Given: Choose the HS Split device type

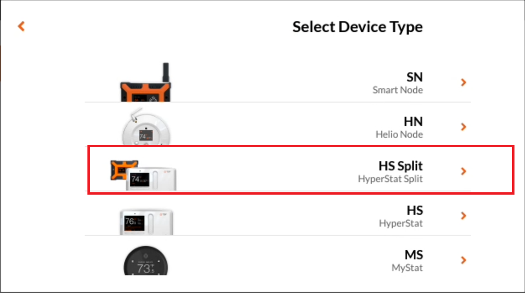Looking at the screenshot, I should tap(400, 166).
